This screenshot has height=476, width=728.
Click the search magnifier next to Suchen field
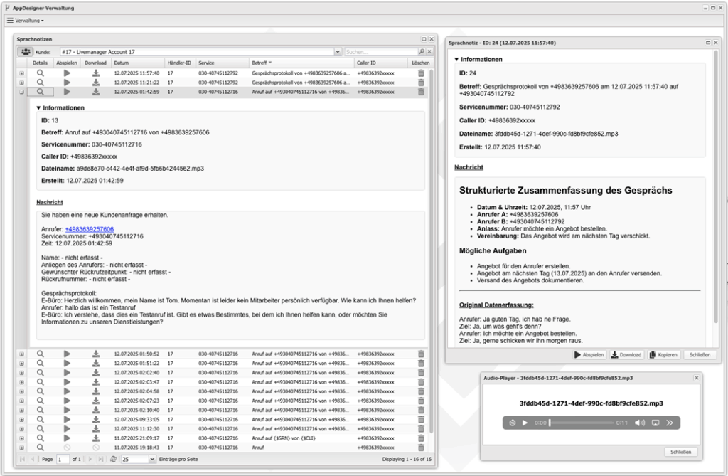pos(422,52)
